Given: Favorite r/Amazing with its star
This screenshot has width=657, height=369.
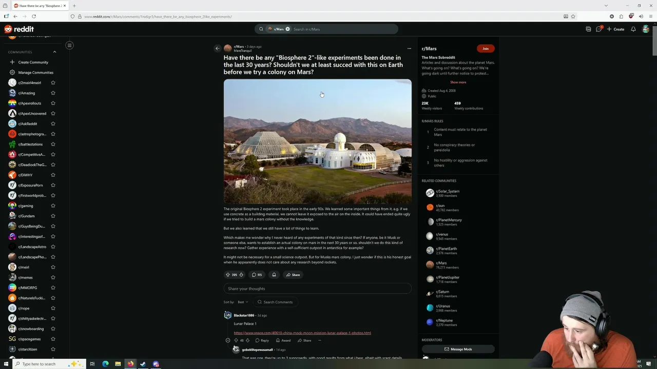Looking at the screenshot, I should (53, 93).
